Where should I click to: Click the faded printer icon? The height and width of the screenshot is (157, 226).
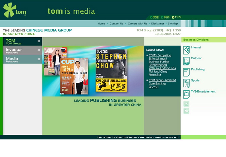tap(186, 104)
